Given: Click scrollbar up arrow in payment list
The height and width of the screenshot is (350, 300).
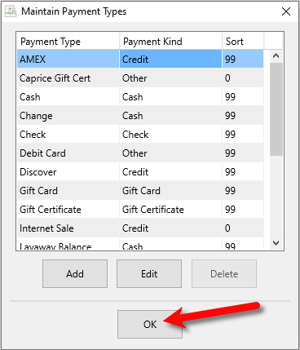Looking at the screenshot, I should click(276, 55).
